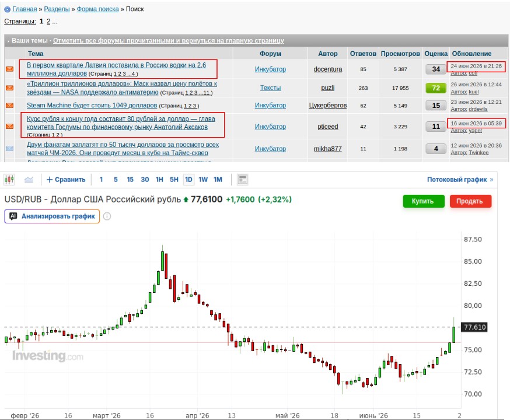Image resolution: width=510 pixels, height=420 pixels.
Task: Open the news panel icon in chart toolbar
Action: (243, 180)
